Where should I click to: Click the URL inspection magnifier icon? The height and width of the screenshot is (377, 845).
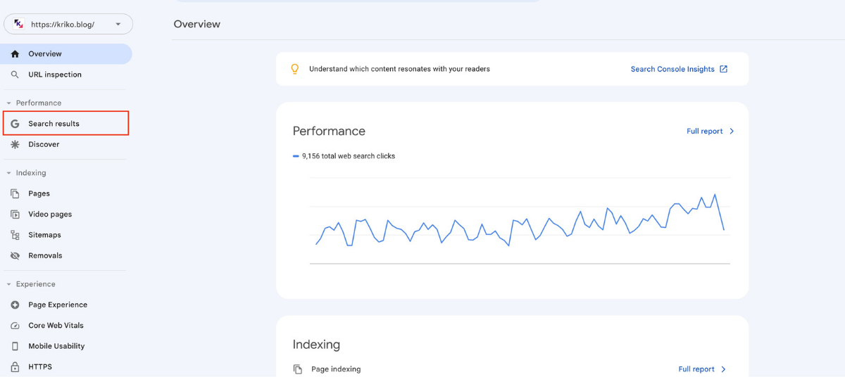tap(15, 75)
